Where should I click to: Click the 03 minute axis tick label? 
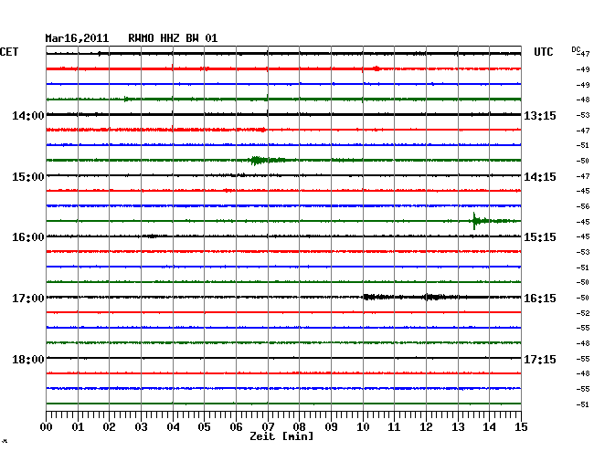(x=141, y=426)
